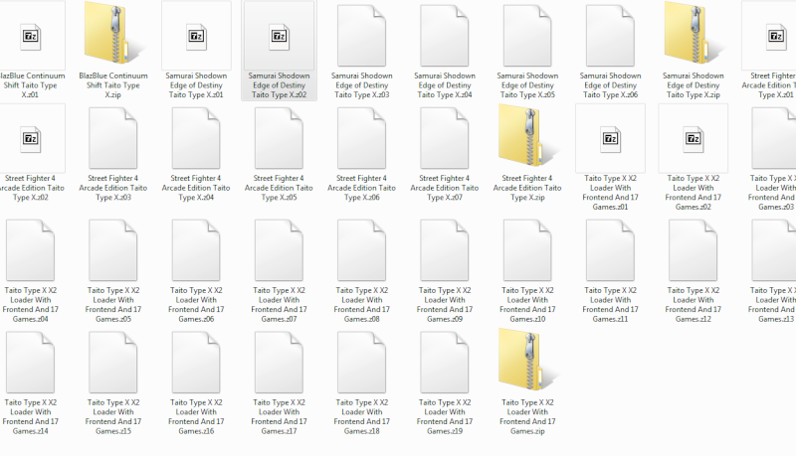Select Taito Type X X2 Loader 17 Games.zip archive

pyautogui.click(x=527, y=361)
